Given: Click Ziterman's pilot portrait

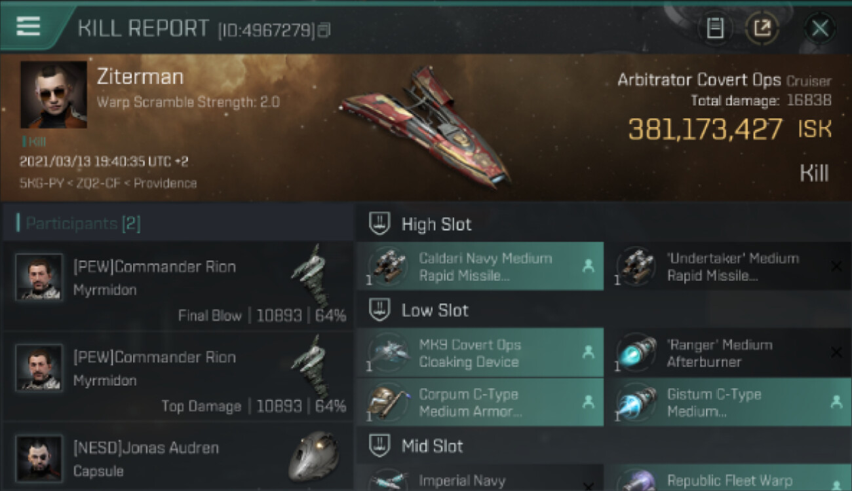Looking at the screenshot, I should click(x=54, y=94).
